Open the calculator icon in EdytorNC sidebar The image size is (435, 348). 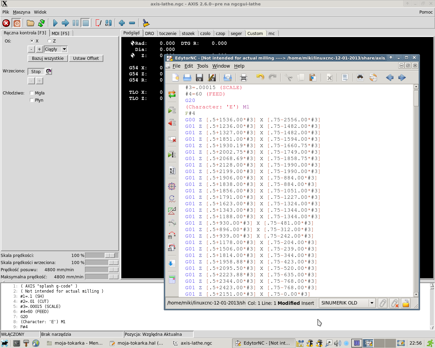coord(172,279)
